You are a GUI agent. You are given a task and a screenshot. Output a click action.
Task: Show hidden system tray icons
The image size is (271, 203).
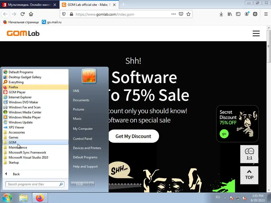[225, 198]
